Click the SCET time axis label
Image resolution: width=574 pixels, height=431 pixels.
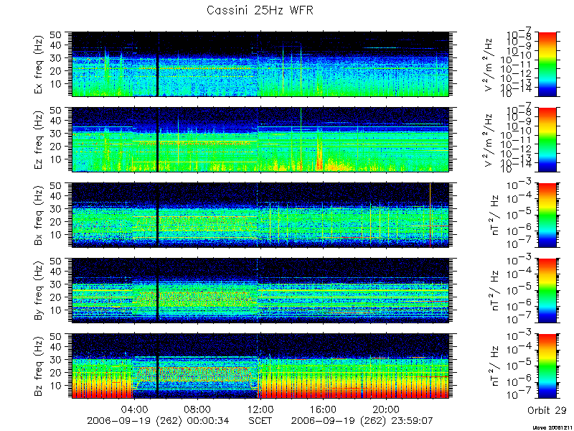tap(260, 420)
